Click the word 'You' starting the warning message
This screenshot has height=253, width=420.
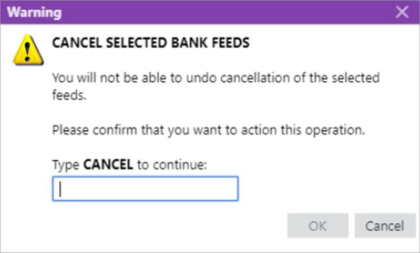[63, 78]
